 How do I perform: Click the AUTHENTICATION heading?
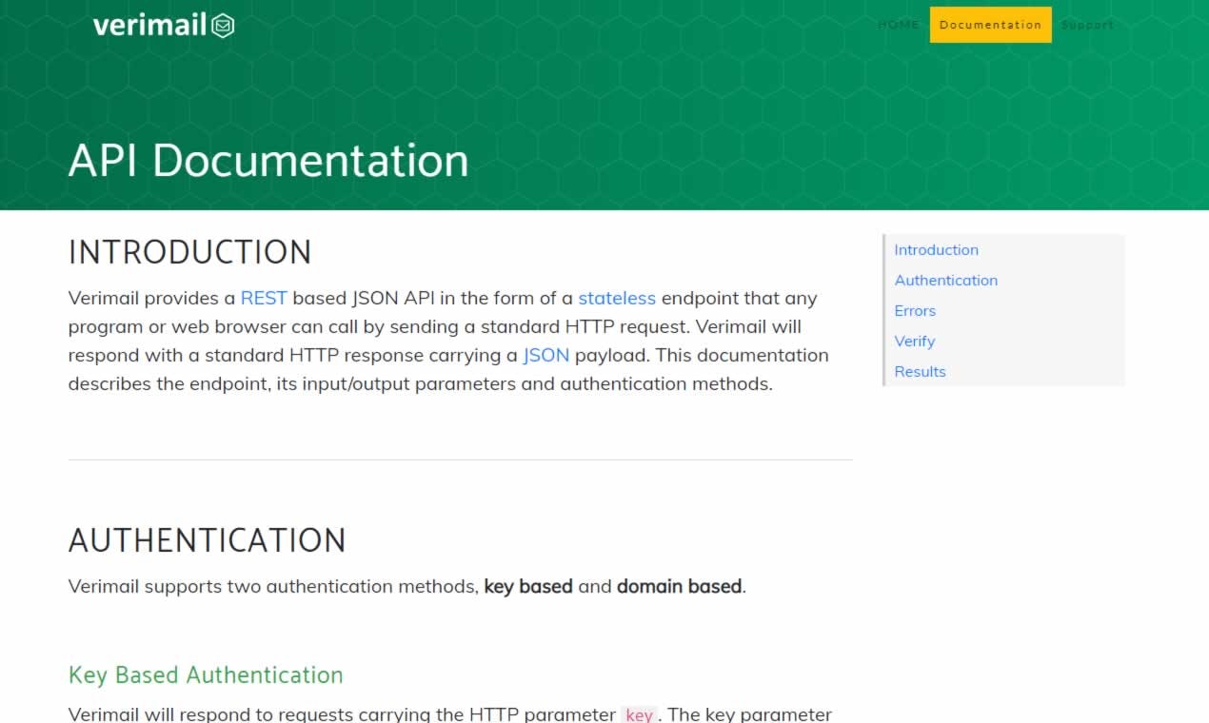tap(208, 540)
